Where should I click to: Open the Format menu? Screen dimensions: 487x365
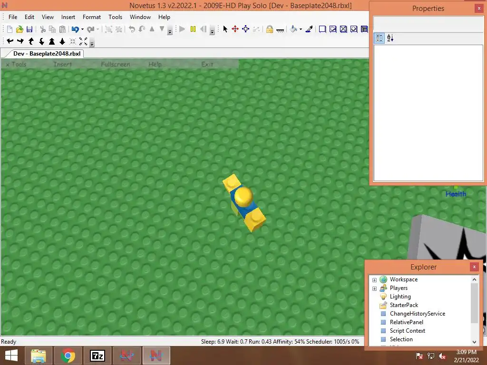coord(92,17)
